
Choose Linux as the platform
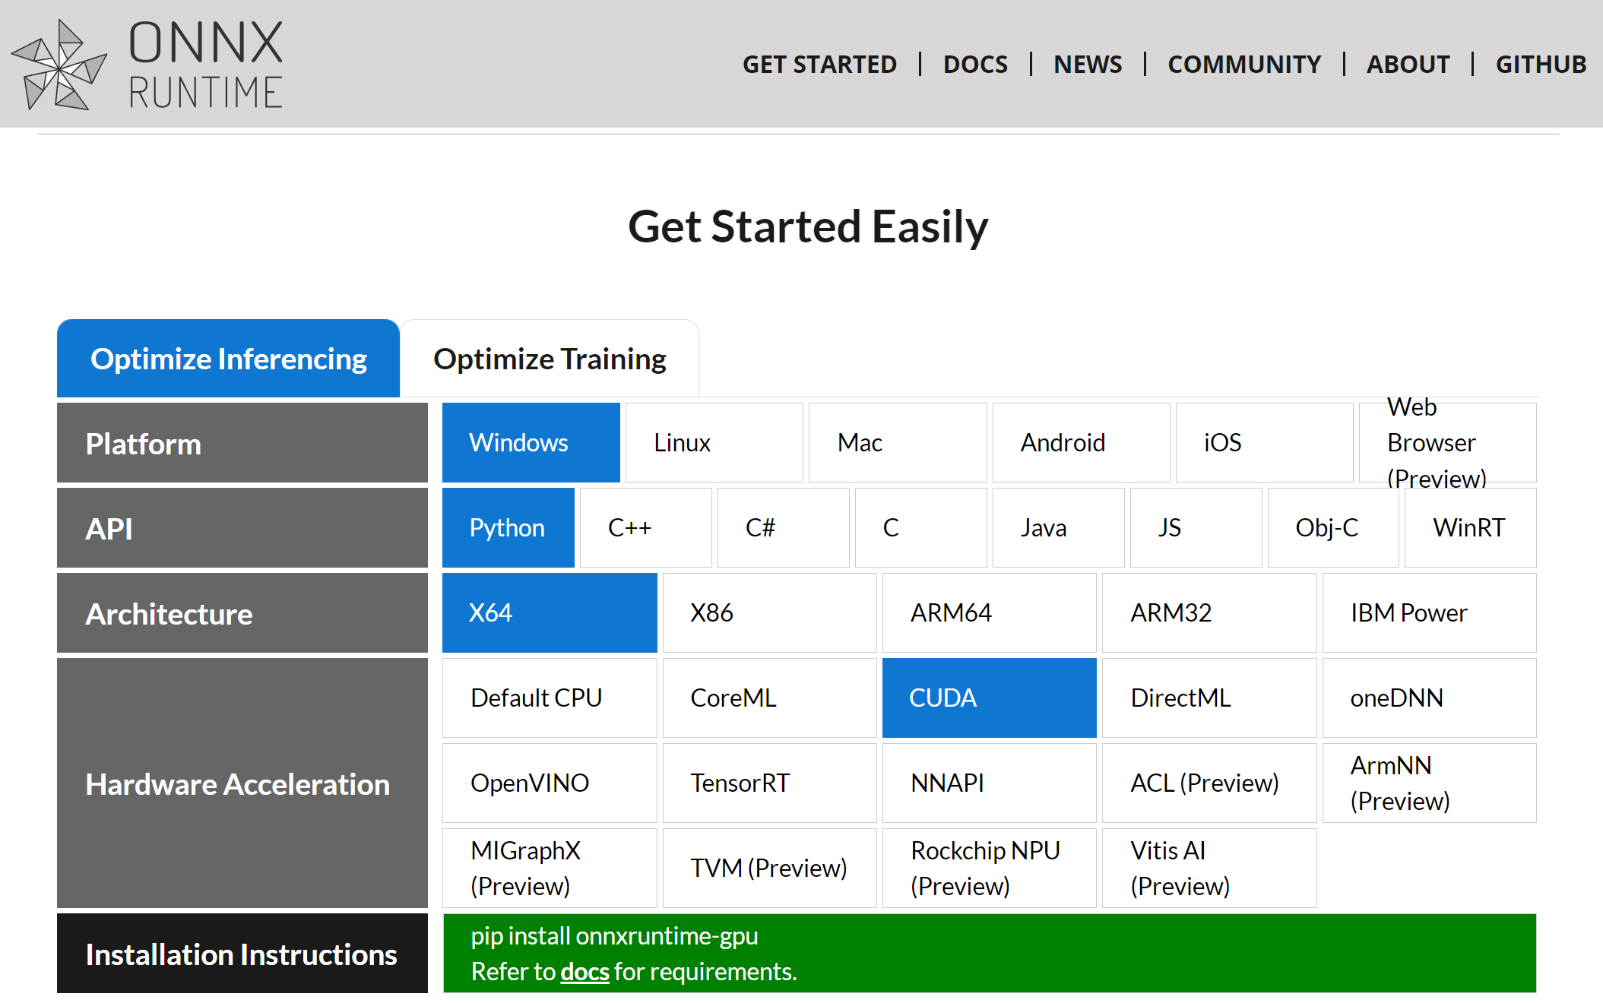click(714, 443)
